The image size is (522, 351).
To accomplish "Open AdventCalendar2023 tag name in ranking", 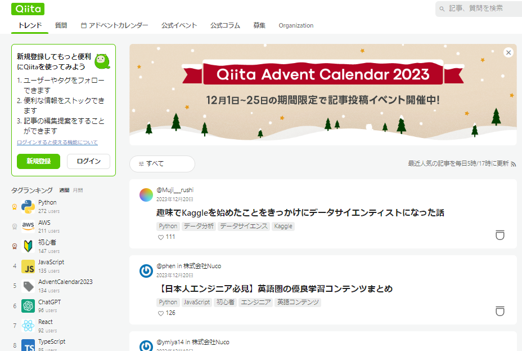I will pyautogui.click(x=65, y=282).
